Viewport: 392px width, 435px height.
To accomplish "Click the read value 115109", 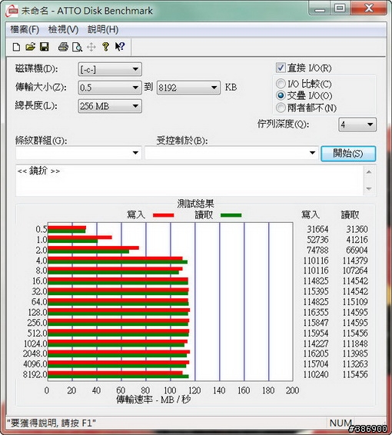I will pyautogui.click(x=355, y=301).
